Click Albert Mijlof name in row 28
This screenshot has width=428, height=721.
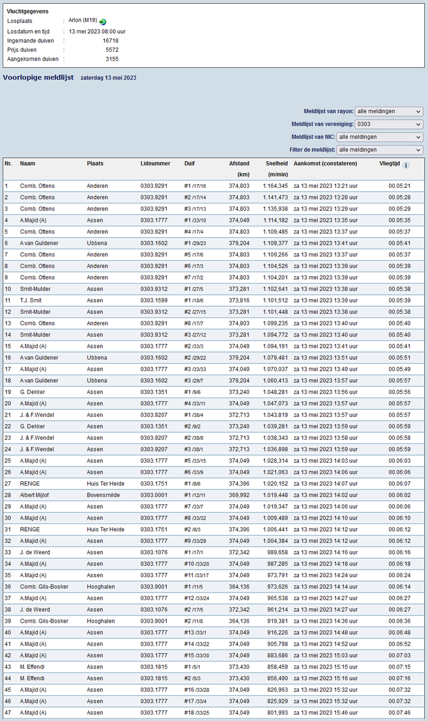(34, 495)
